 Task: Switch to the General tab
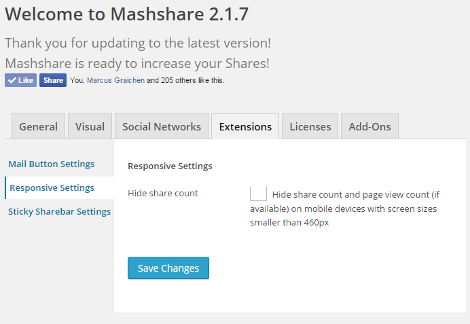pyautogui.click(x=38, y=126)
